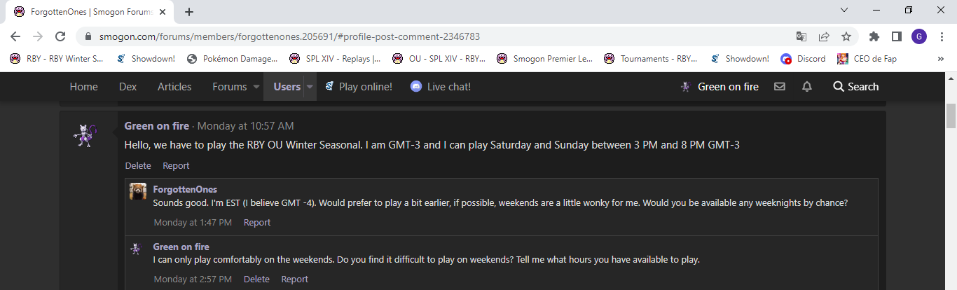Bookmark this page with the star icon
957x290 pixels.
coord(846,36)
